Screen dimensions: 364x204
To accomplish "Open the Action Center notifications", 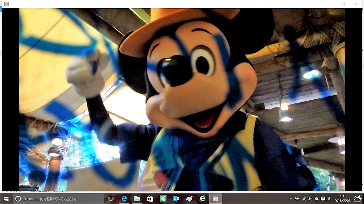I will coord(323,199).
